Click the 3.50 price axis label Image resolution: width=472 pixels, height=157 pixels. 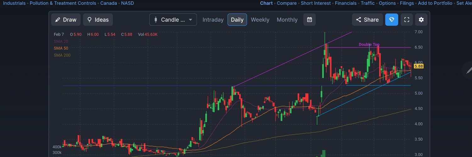419,139
